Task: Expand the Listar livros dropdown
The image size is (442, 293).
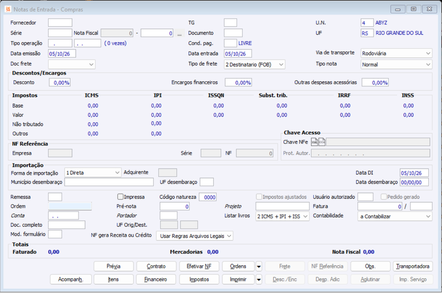Action: (x=282, y=216)
